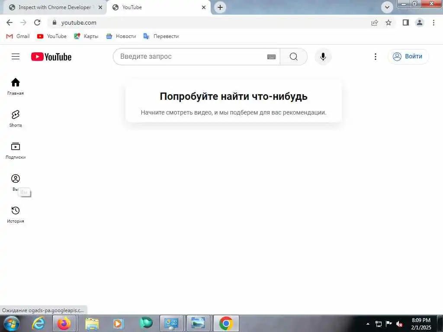Click the magnifier search button
The image size is (443, 332).
pos(294,57)
